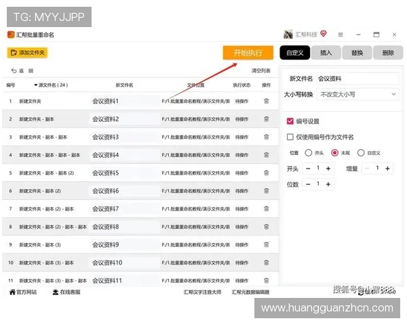407x325 pixels.
Task: Toggle the 编号设置 checkbox
Action: pyautogui.click(x=290, y=121)
